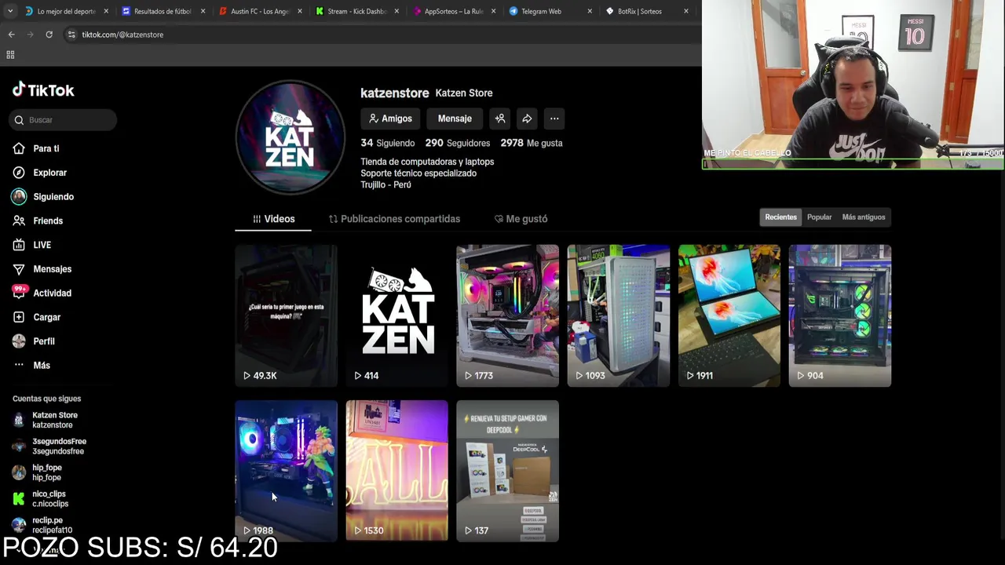Viewport: 1005px width, 565px height.
Task: Open reclip.pe in followed accounts
Action: point(42,525)
